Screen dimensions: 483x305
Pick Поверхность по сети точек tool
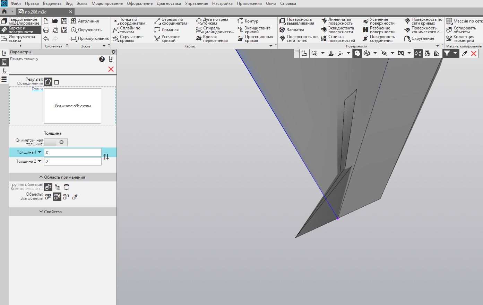(x=299, y=39)
